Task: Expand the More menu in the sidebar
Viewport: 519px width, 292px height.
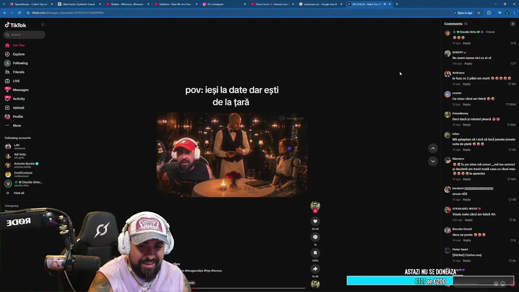Action: click(17, 126)
